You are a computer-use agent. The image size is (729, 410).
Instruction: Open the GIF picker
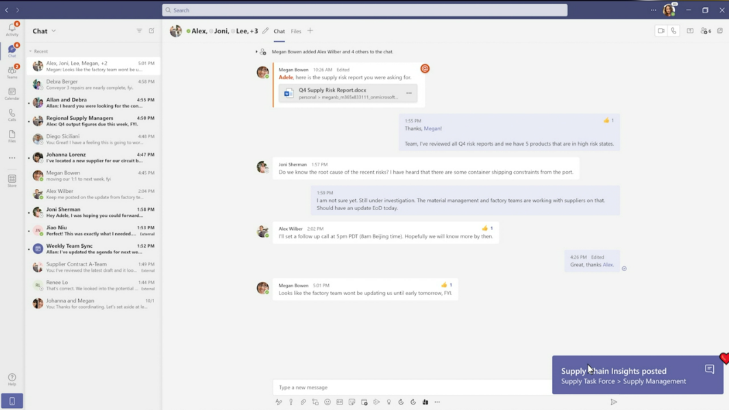click(x=340, y=402)
